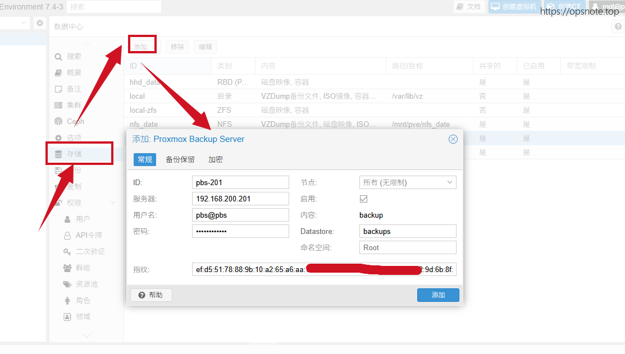This screenshot has width=625, height=354.
Task: Switch to the 加密 encryption tab
Action: pos(215,160)
